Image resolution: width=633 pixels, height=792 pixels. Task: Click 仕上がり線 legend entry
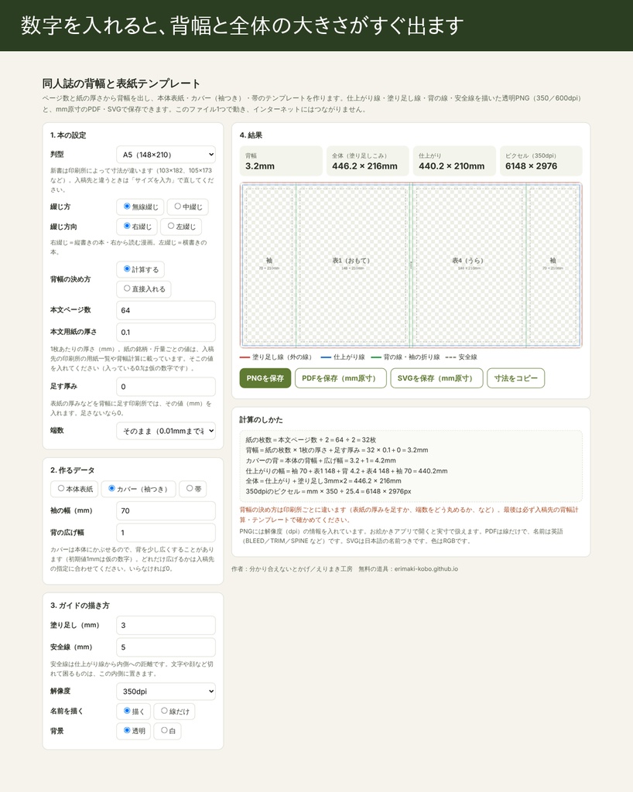pos(343,357)
